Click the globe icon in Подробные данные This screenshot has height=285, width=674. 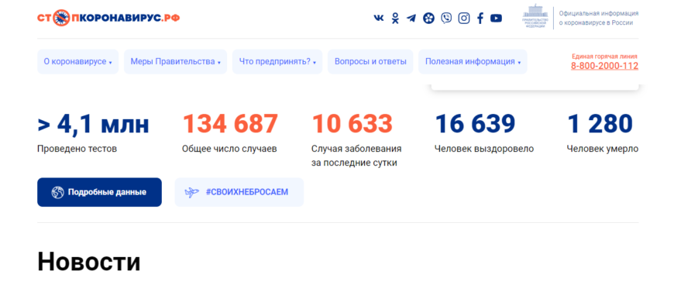coord(57,192)
